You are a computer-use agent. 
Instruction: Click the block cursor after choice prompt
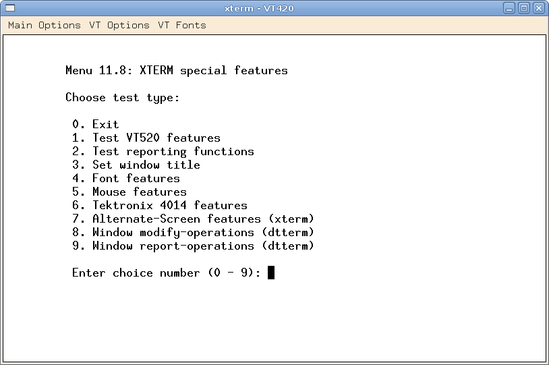point(271,273)
